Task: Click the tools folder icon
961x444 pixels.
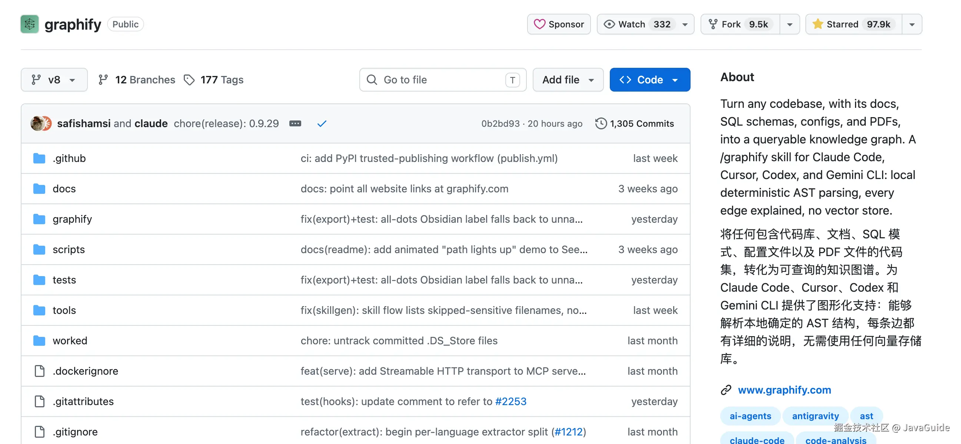Action: 39,311
